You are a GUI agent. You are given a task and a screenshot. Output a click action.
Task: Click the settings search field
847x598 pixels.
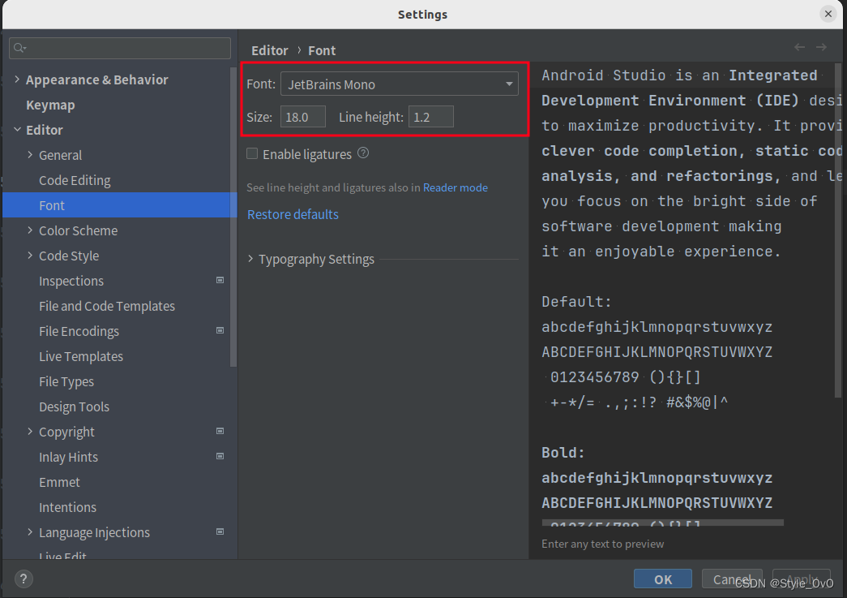coord(120,48)
